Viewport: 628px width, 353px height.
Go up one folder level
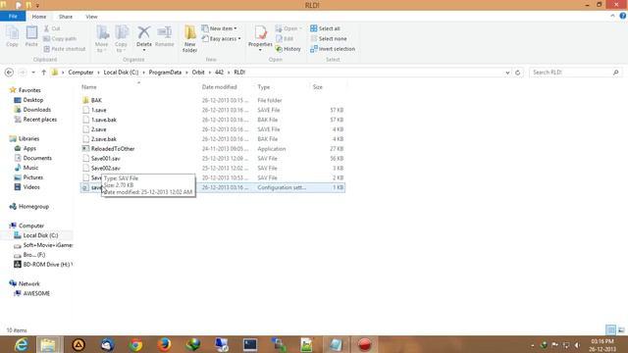click(x=43, y=73)
